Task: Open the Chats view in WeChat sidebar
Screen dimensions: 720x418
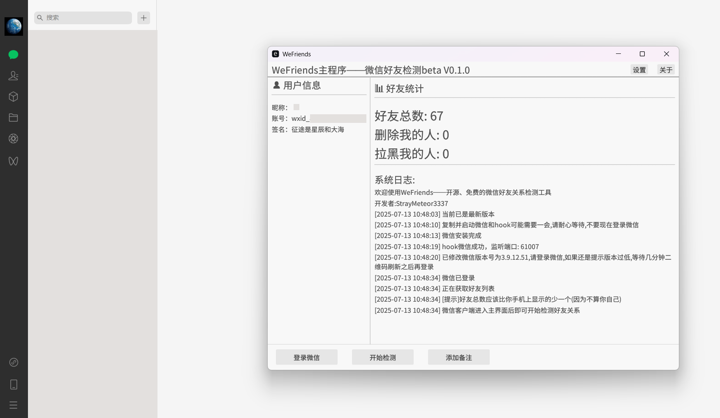Action: point(14,55)
